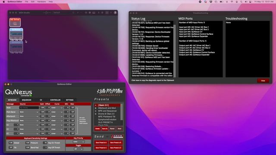Viewport: 276px width, 155px height.
Task: Click the Global sensitivity value field
Action: [11, 143]
